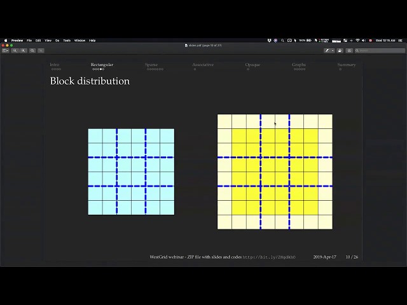407x305 pixels.
Task: Jump to the Summary section in slide header
Action: coord(347,65)
